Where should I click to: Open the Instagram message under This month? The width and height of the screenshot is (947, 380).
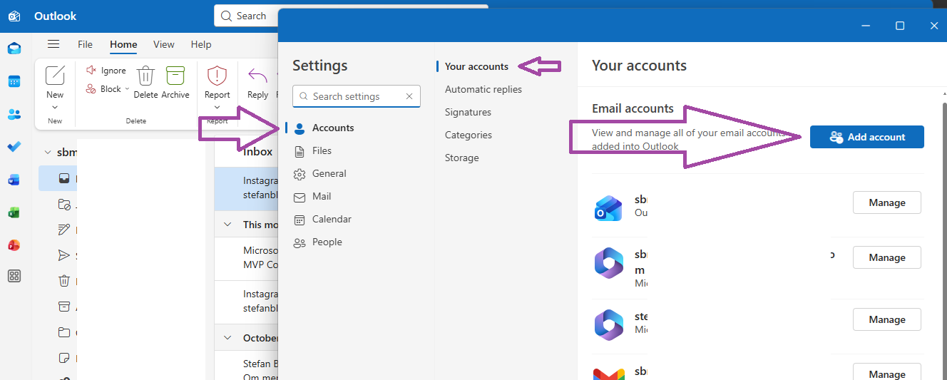coord(246,302)
